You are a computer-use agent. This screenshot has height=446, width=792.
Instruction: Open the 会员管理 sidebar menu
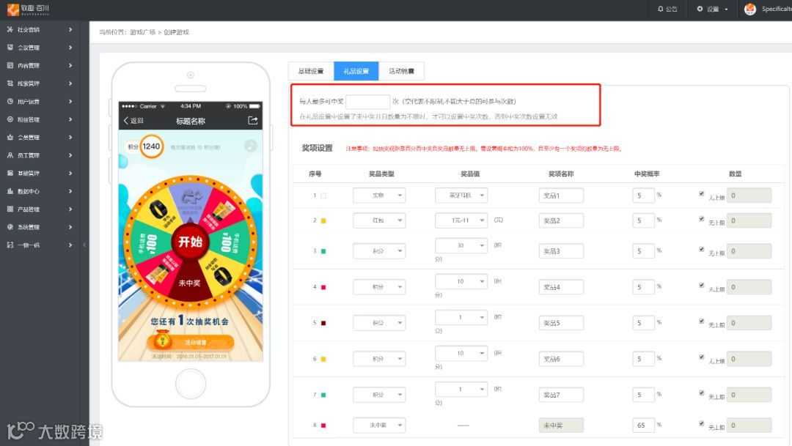(40, 137)
